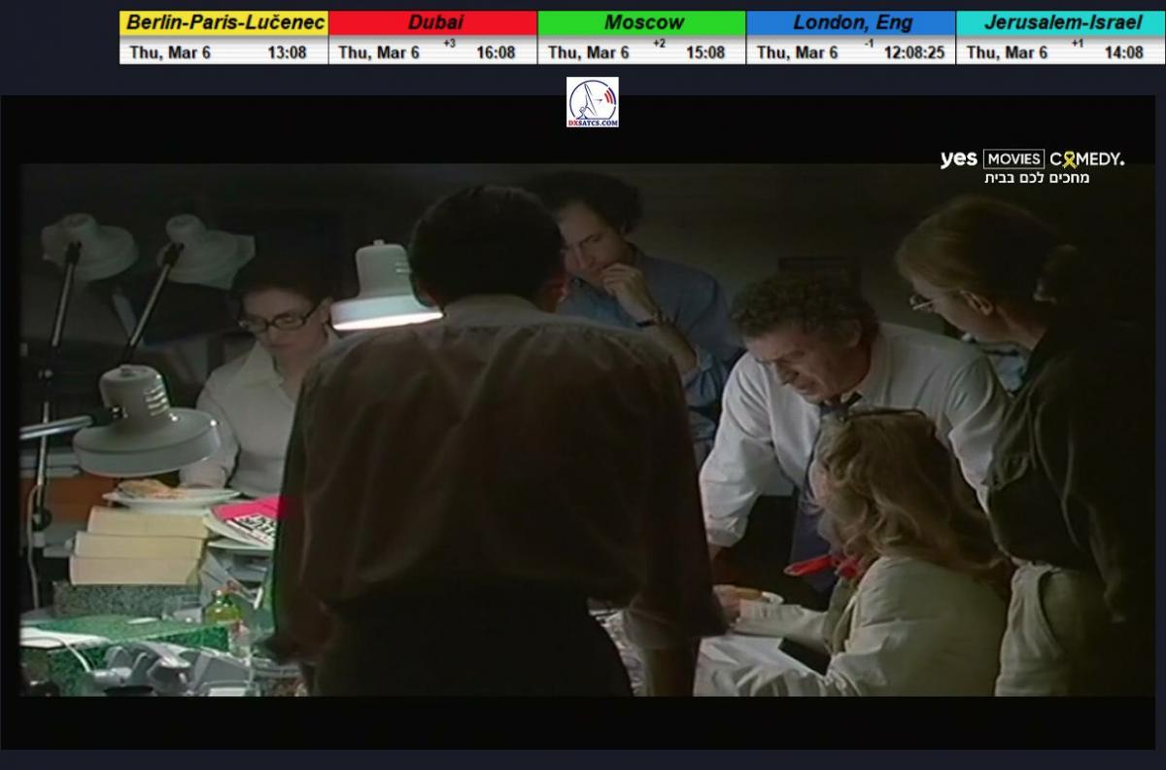This screenshot has height=770, width=1166.
Task: Click London's 12:08:25 time with seconds
Action: 913,52
